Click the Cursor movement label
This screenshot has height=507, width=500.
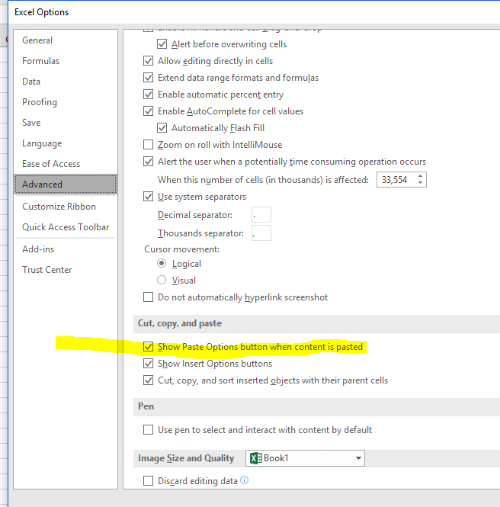pos(181,249)
